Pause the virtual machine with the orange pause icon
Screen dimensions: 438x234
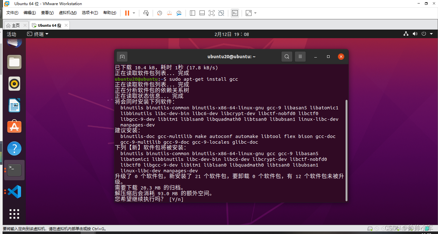127,13
